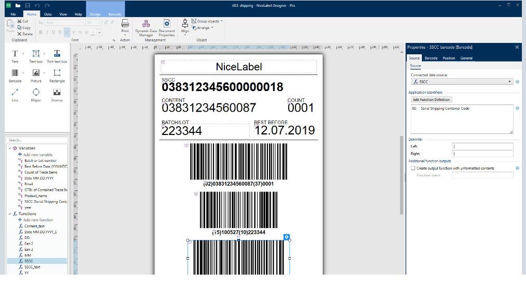Image resolution: width=526 pixels, height=286 pixels.
Task: Open the Position tab in Properties panel
Action: pos(449,58)
